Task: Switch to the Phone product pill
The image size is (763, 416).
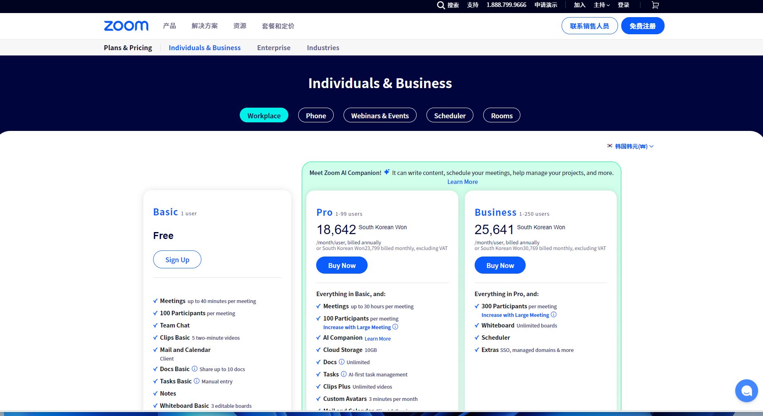Action: coord(316,115)
